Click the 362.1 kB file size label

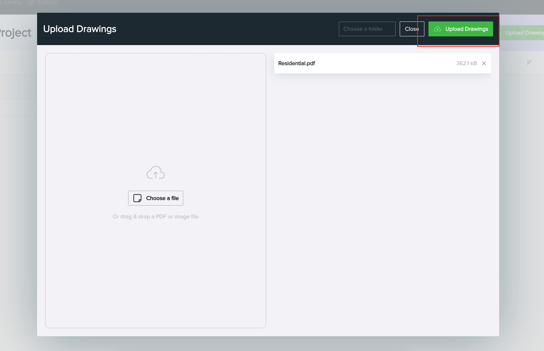click(x=467, y=63)
